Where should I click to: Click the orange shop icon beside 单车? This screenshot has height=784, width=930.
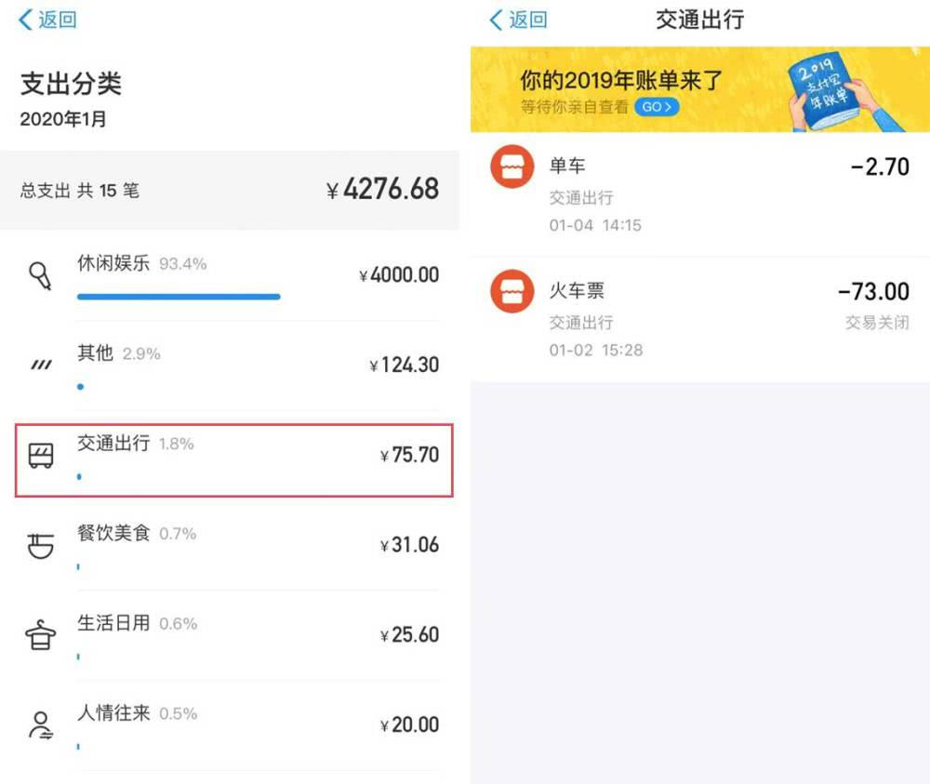click(x=512, y=167)
